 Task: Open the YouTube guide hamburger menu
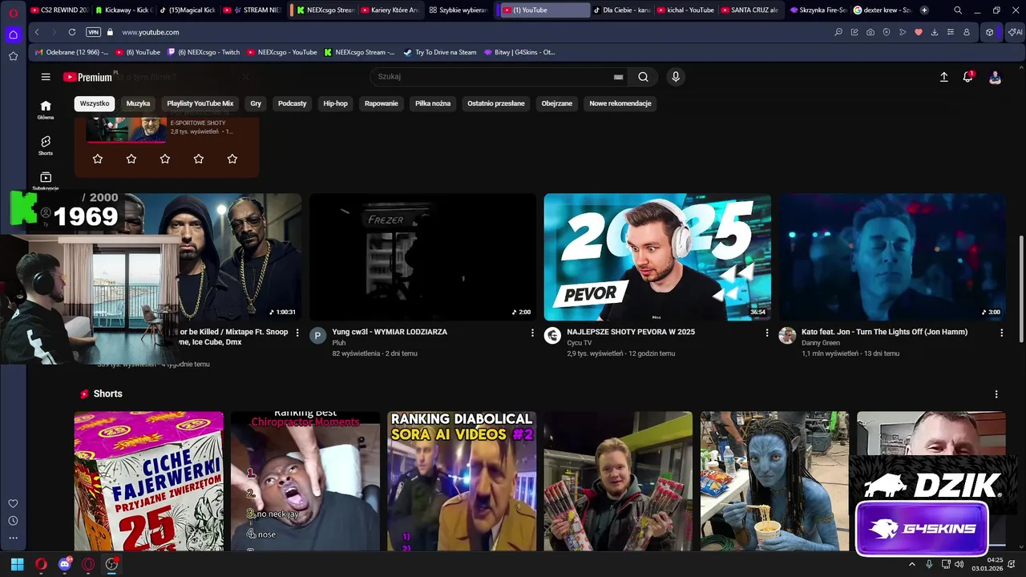coord(46,77)
